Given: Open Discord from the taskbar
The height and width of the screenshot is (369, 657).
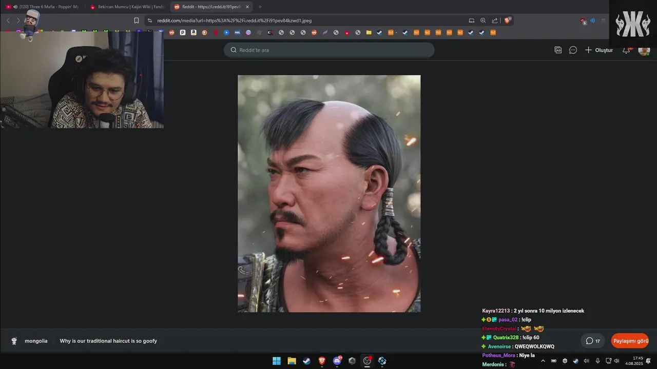Looking at the screenshot, I should pos(337,361).
